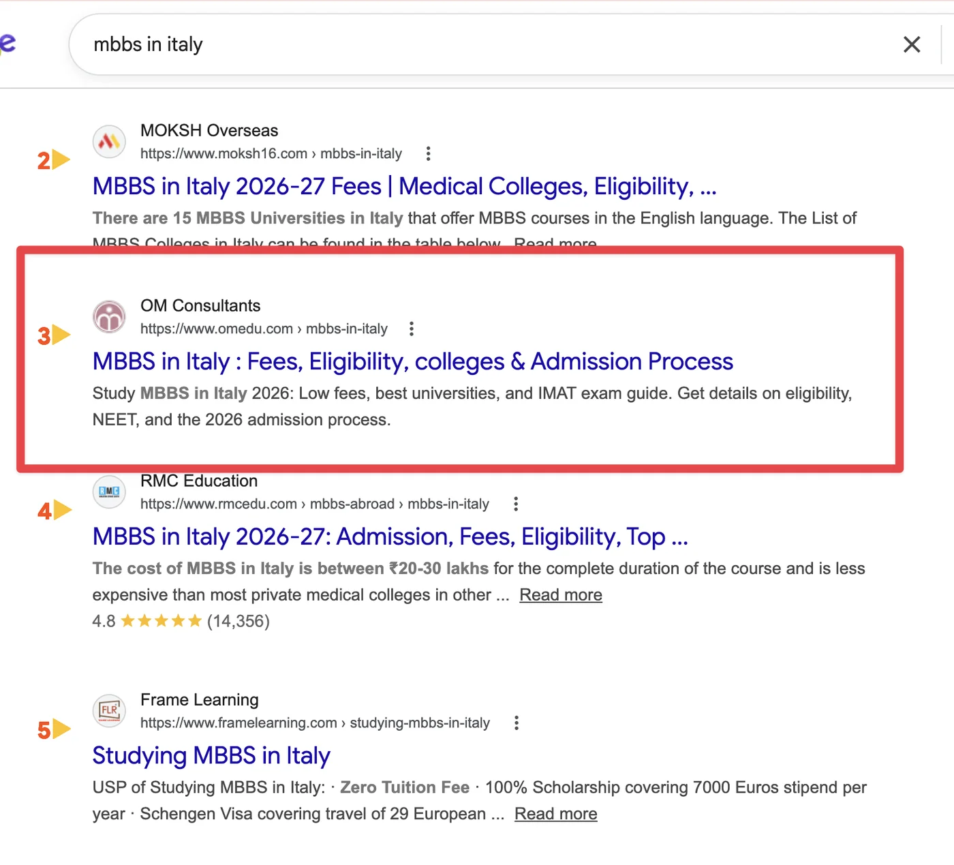The image size is (954, 865).
Task: Open the three-dot menu beside the framelearning.com URL
Action: click(517, 723)
